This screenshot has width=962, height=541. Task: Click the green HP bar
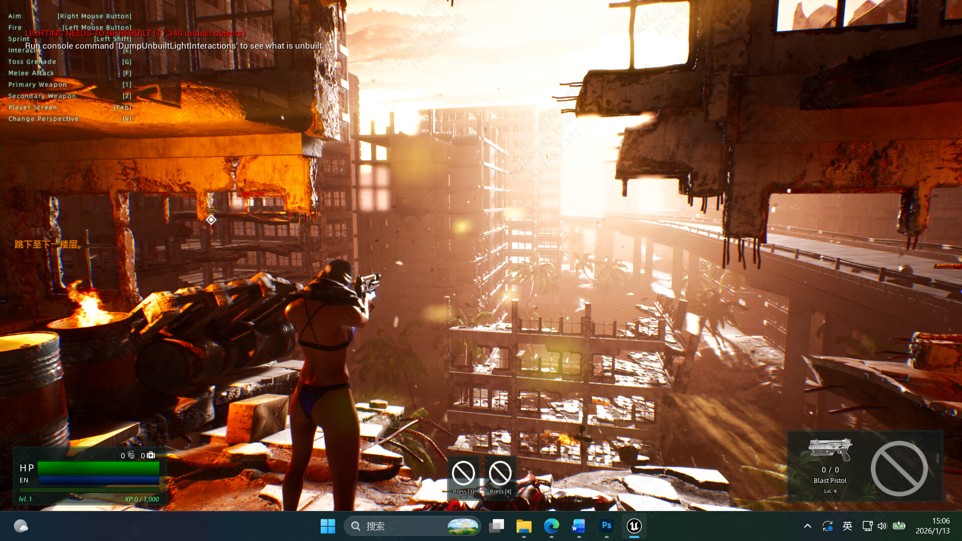tap(98, 467)
